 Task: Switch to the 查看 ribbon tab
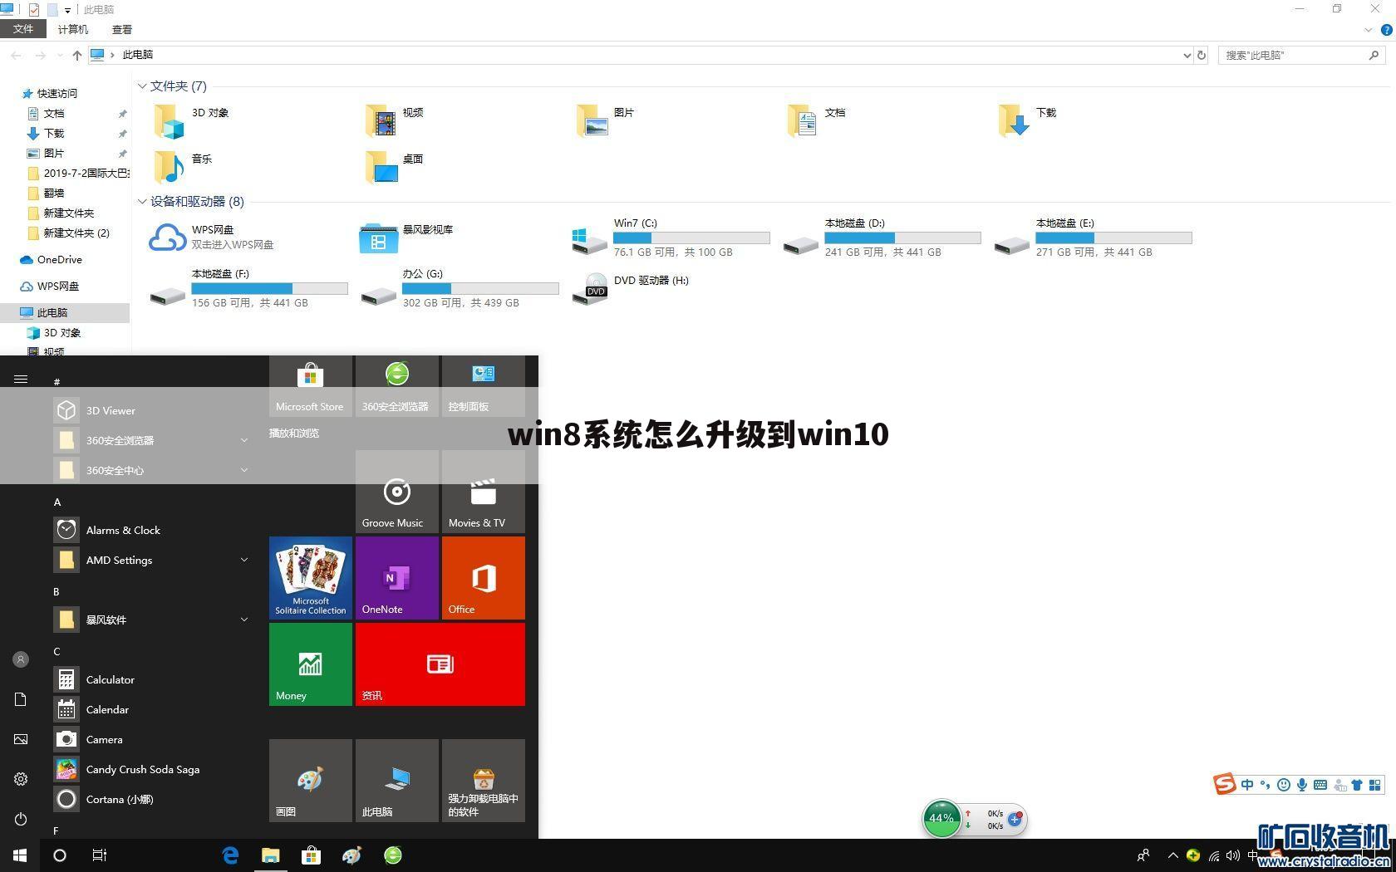point(121,28)
